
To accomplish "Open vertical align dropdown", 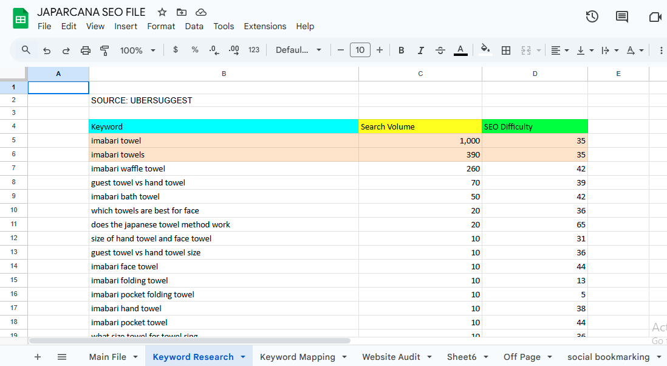I will (x=585, y=50).
